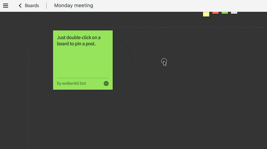
Task: Click the 'board to pin a post.' line
Action: [76, 44]
